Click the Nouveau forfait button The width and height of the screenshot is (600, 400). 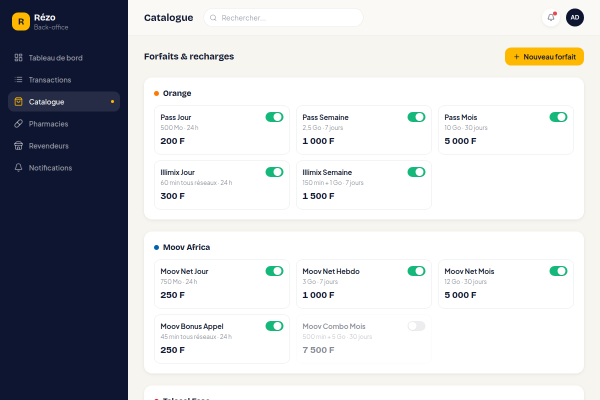point(544,56)
